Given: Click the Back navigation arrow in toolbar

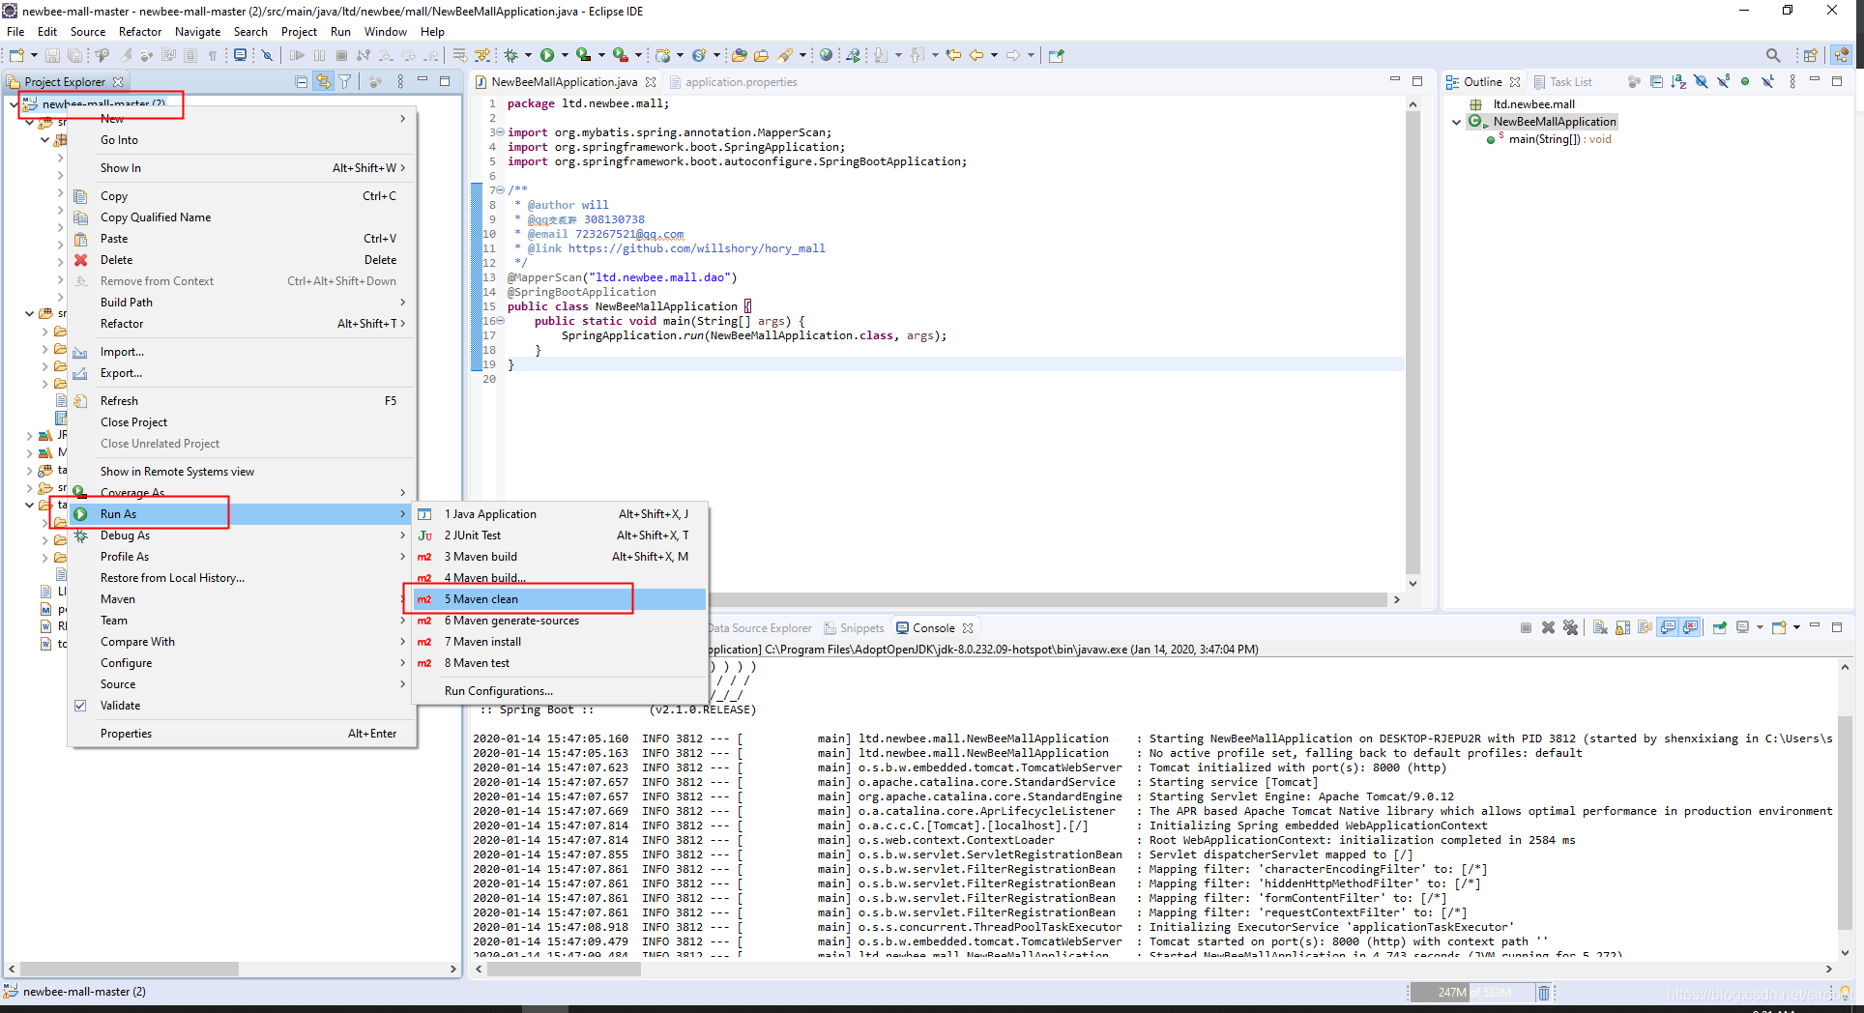Looking at the screenshot, I should coord(976,55).
